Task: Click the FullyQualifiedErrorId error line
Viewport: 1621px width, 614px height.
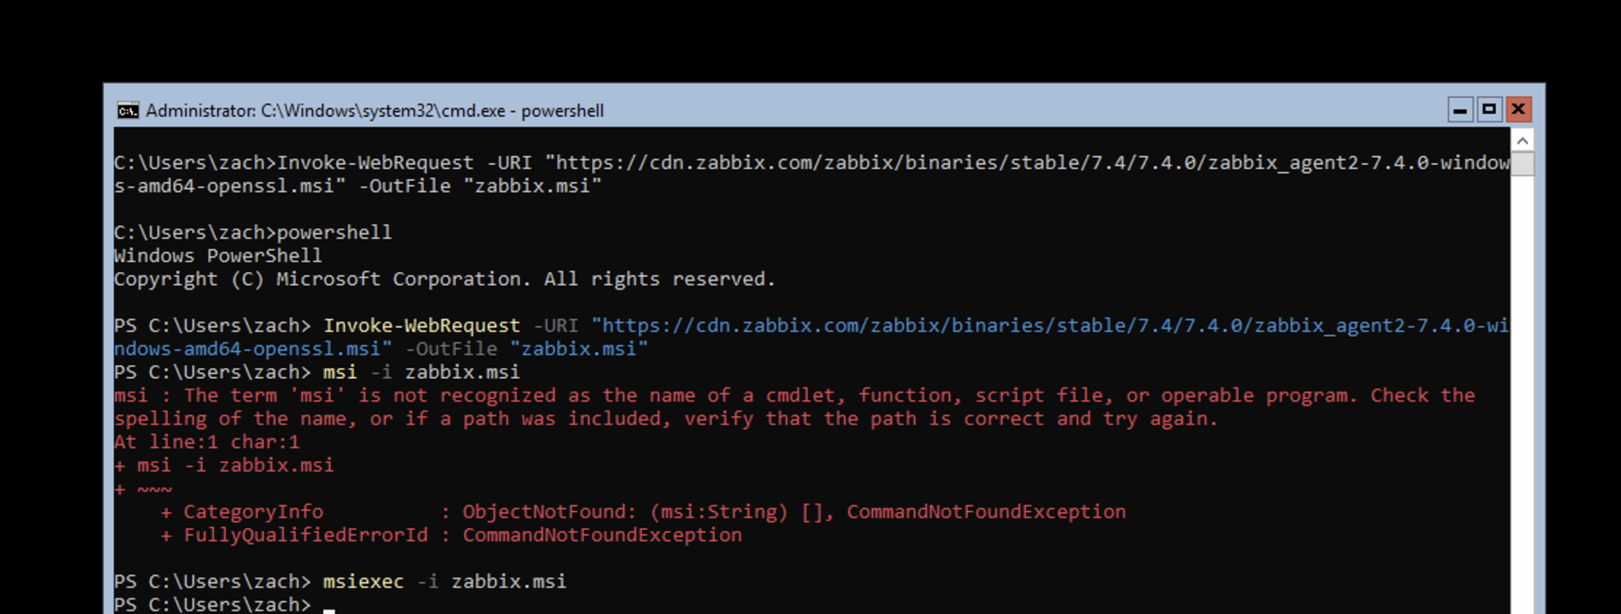Action: (x=451, y=535)
